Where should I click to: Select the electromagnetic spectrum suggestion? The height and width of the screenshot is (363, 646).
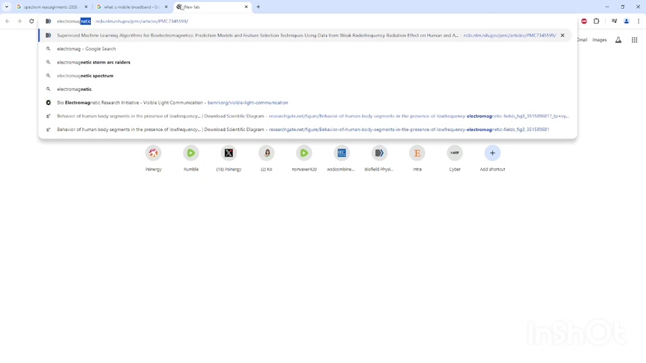coord(85,76)
